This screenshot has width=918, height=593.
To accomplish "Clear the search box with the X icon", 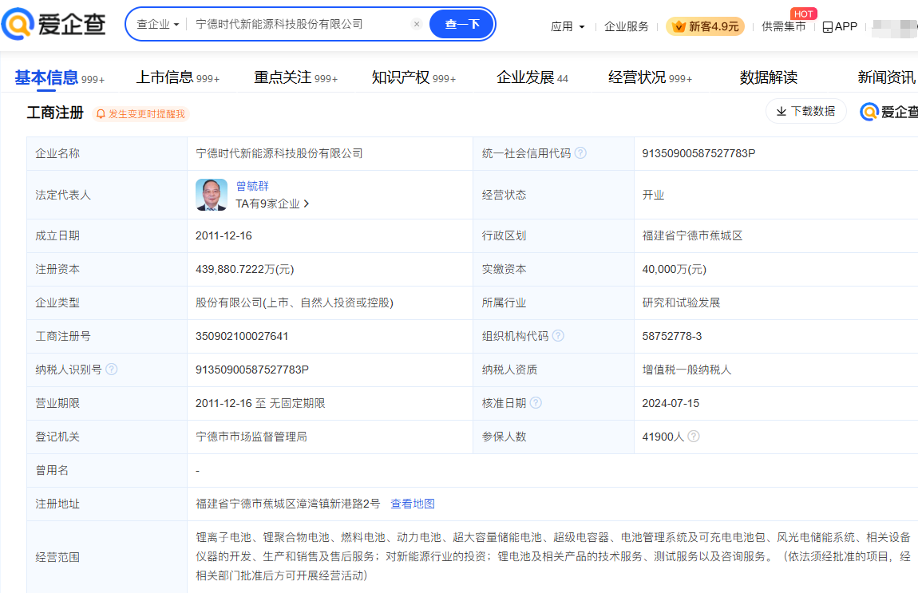I will (416, 24).
